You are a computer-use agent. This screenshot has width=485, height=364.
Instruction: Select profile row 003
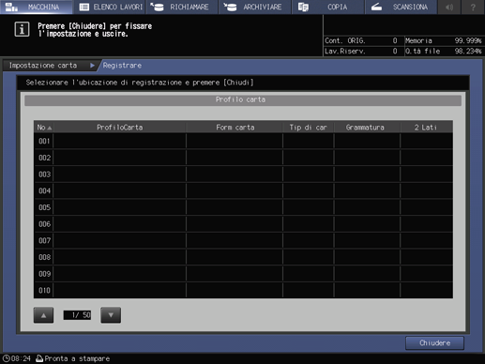[x=243, y=174]
